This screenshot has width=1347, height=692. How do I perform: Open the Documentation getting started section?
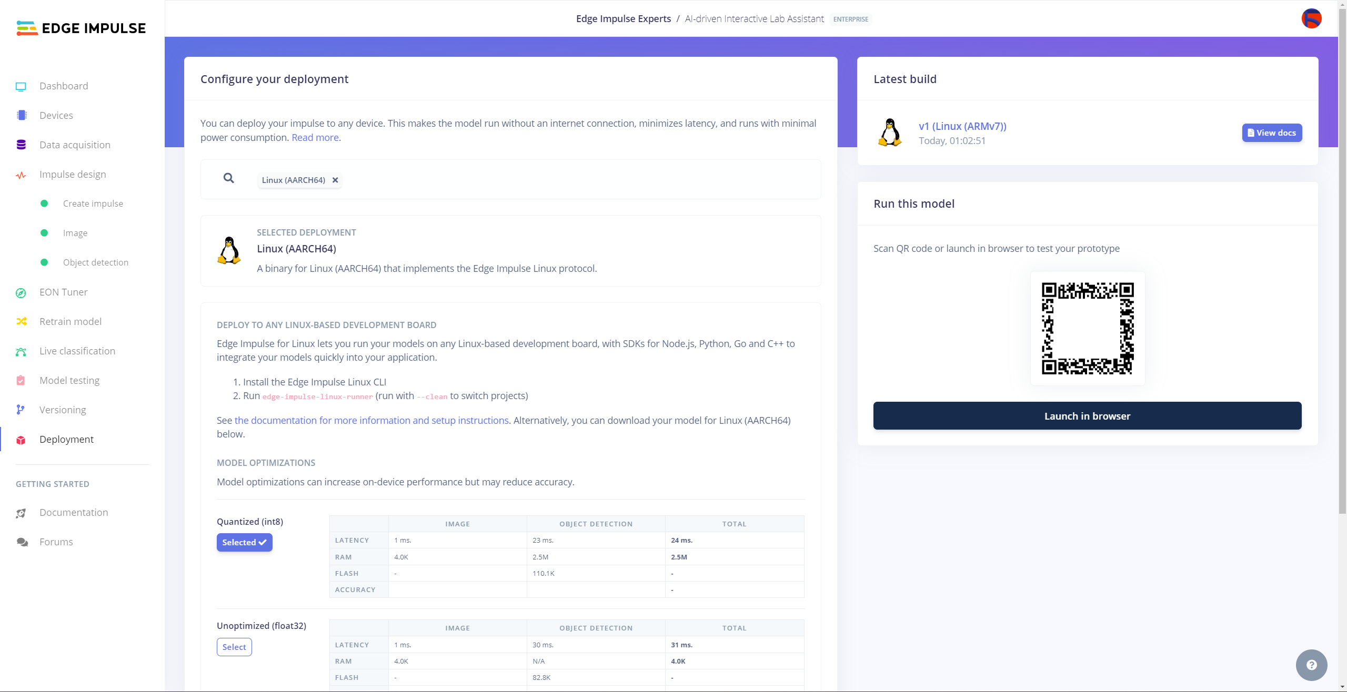pyautogui.click(x=73, y=512)
